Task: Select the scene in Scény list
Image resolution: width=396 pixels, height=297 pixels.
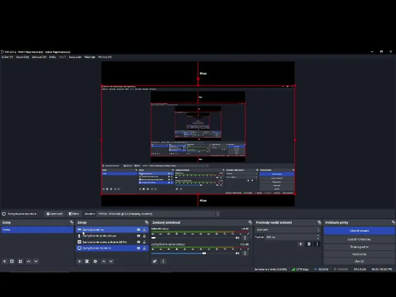Action: click(37, 230)
